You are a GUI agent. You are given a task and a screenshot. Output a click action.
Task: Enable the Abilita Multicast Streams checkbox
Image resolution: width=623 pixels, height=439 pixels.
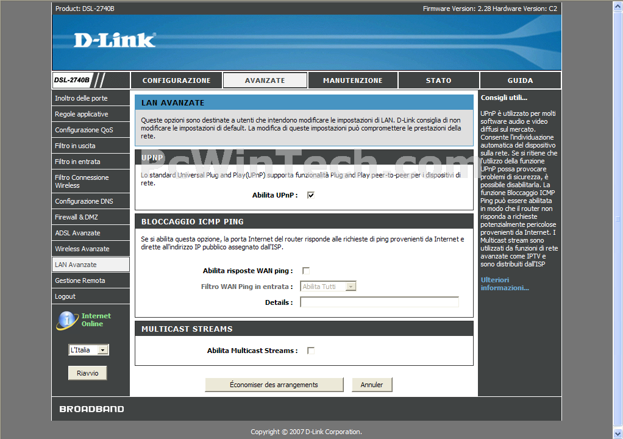pos(311,351)
